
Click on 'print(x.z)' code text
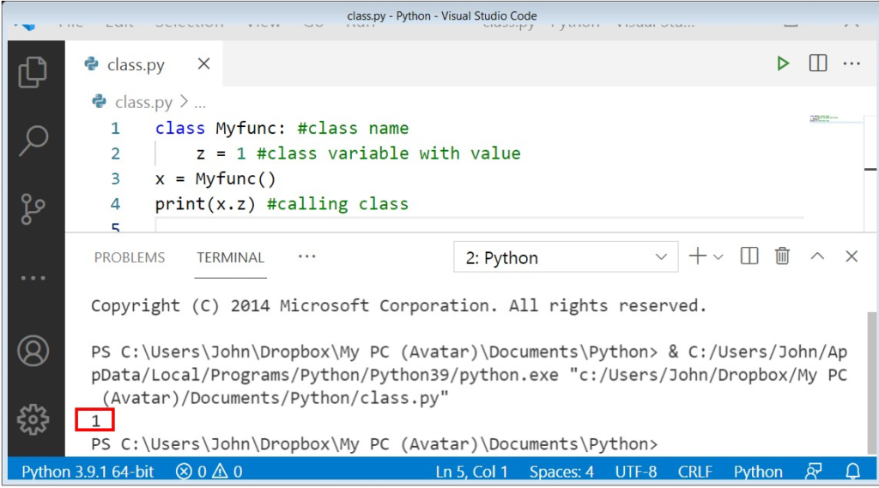[205, 204]
